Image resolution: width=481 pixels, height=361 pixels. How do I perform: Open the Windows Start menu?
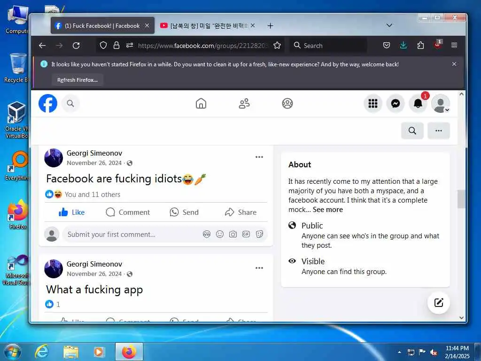point(12,352)
